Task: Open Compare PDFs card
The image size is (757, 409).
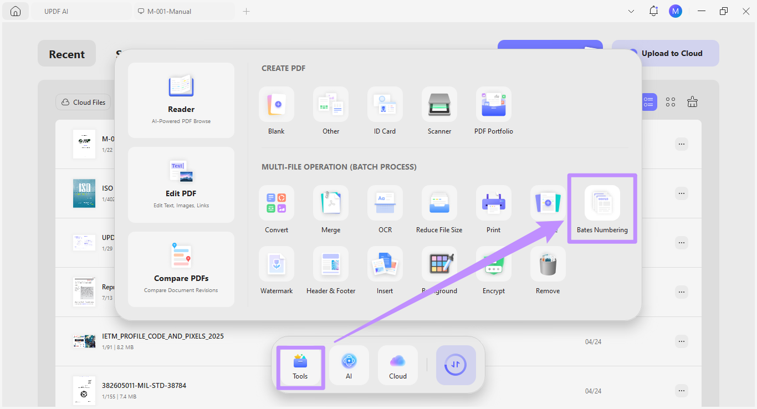Action: [x=181, y=269]
